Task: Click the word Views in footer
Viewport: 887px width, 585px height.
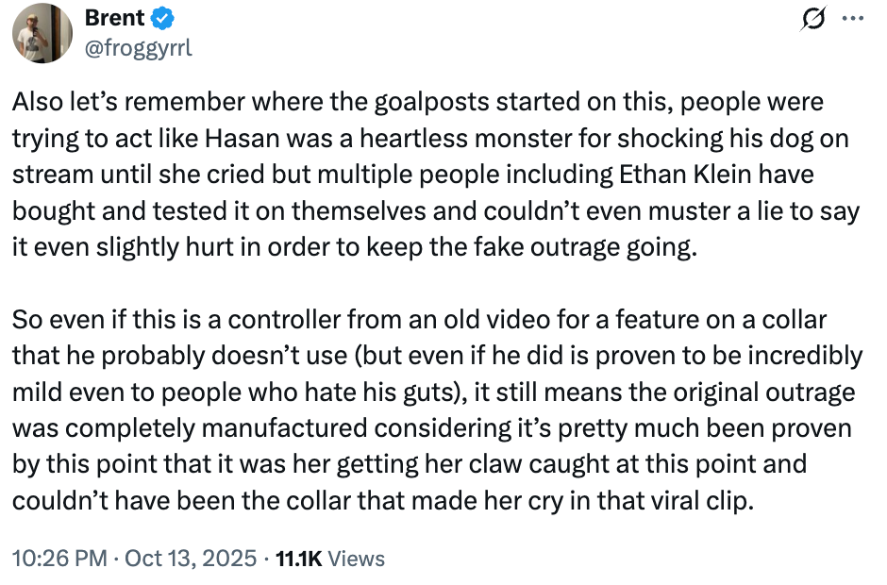Action: point(357,559)
